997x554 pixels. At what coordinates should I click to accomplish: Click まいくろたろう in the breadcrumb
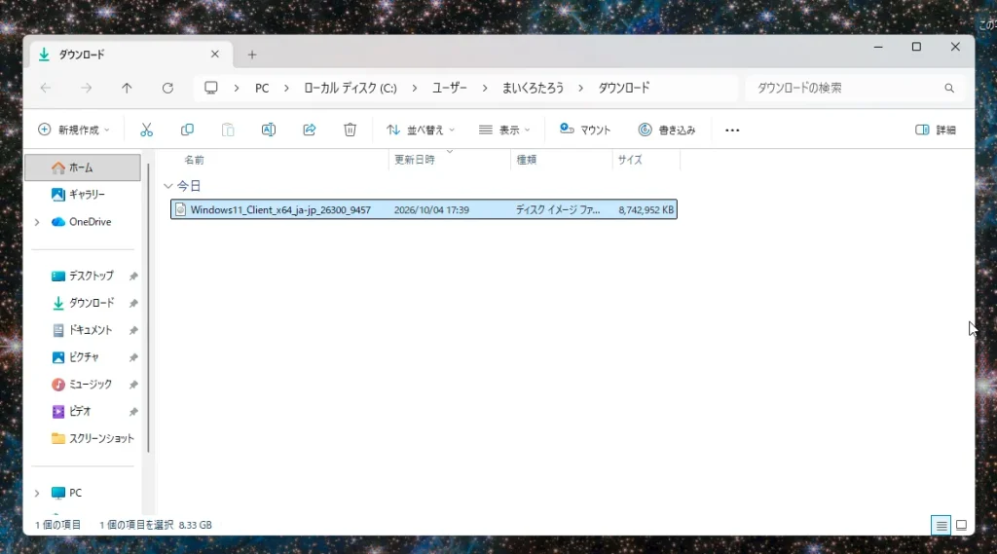point(533,88)
